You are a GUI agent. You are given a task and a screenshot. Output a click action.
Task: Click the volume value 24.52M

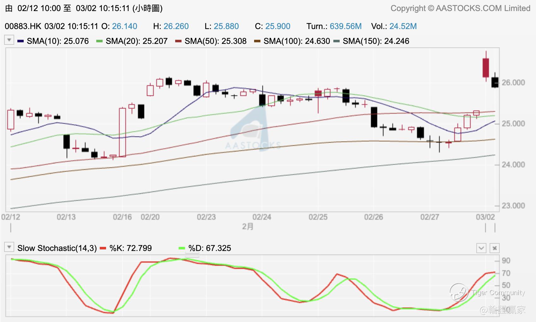click(x=403, y=26)
